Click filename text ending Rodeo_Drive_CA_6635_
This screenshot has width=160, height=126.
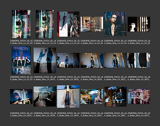point(21,114)
